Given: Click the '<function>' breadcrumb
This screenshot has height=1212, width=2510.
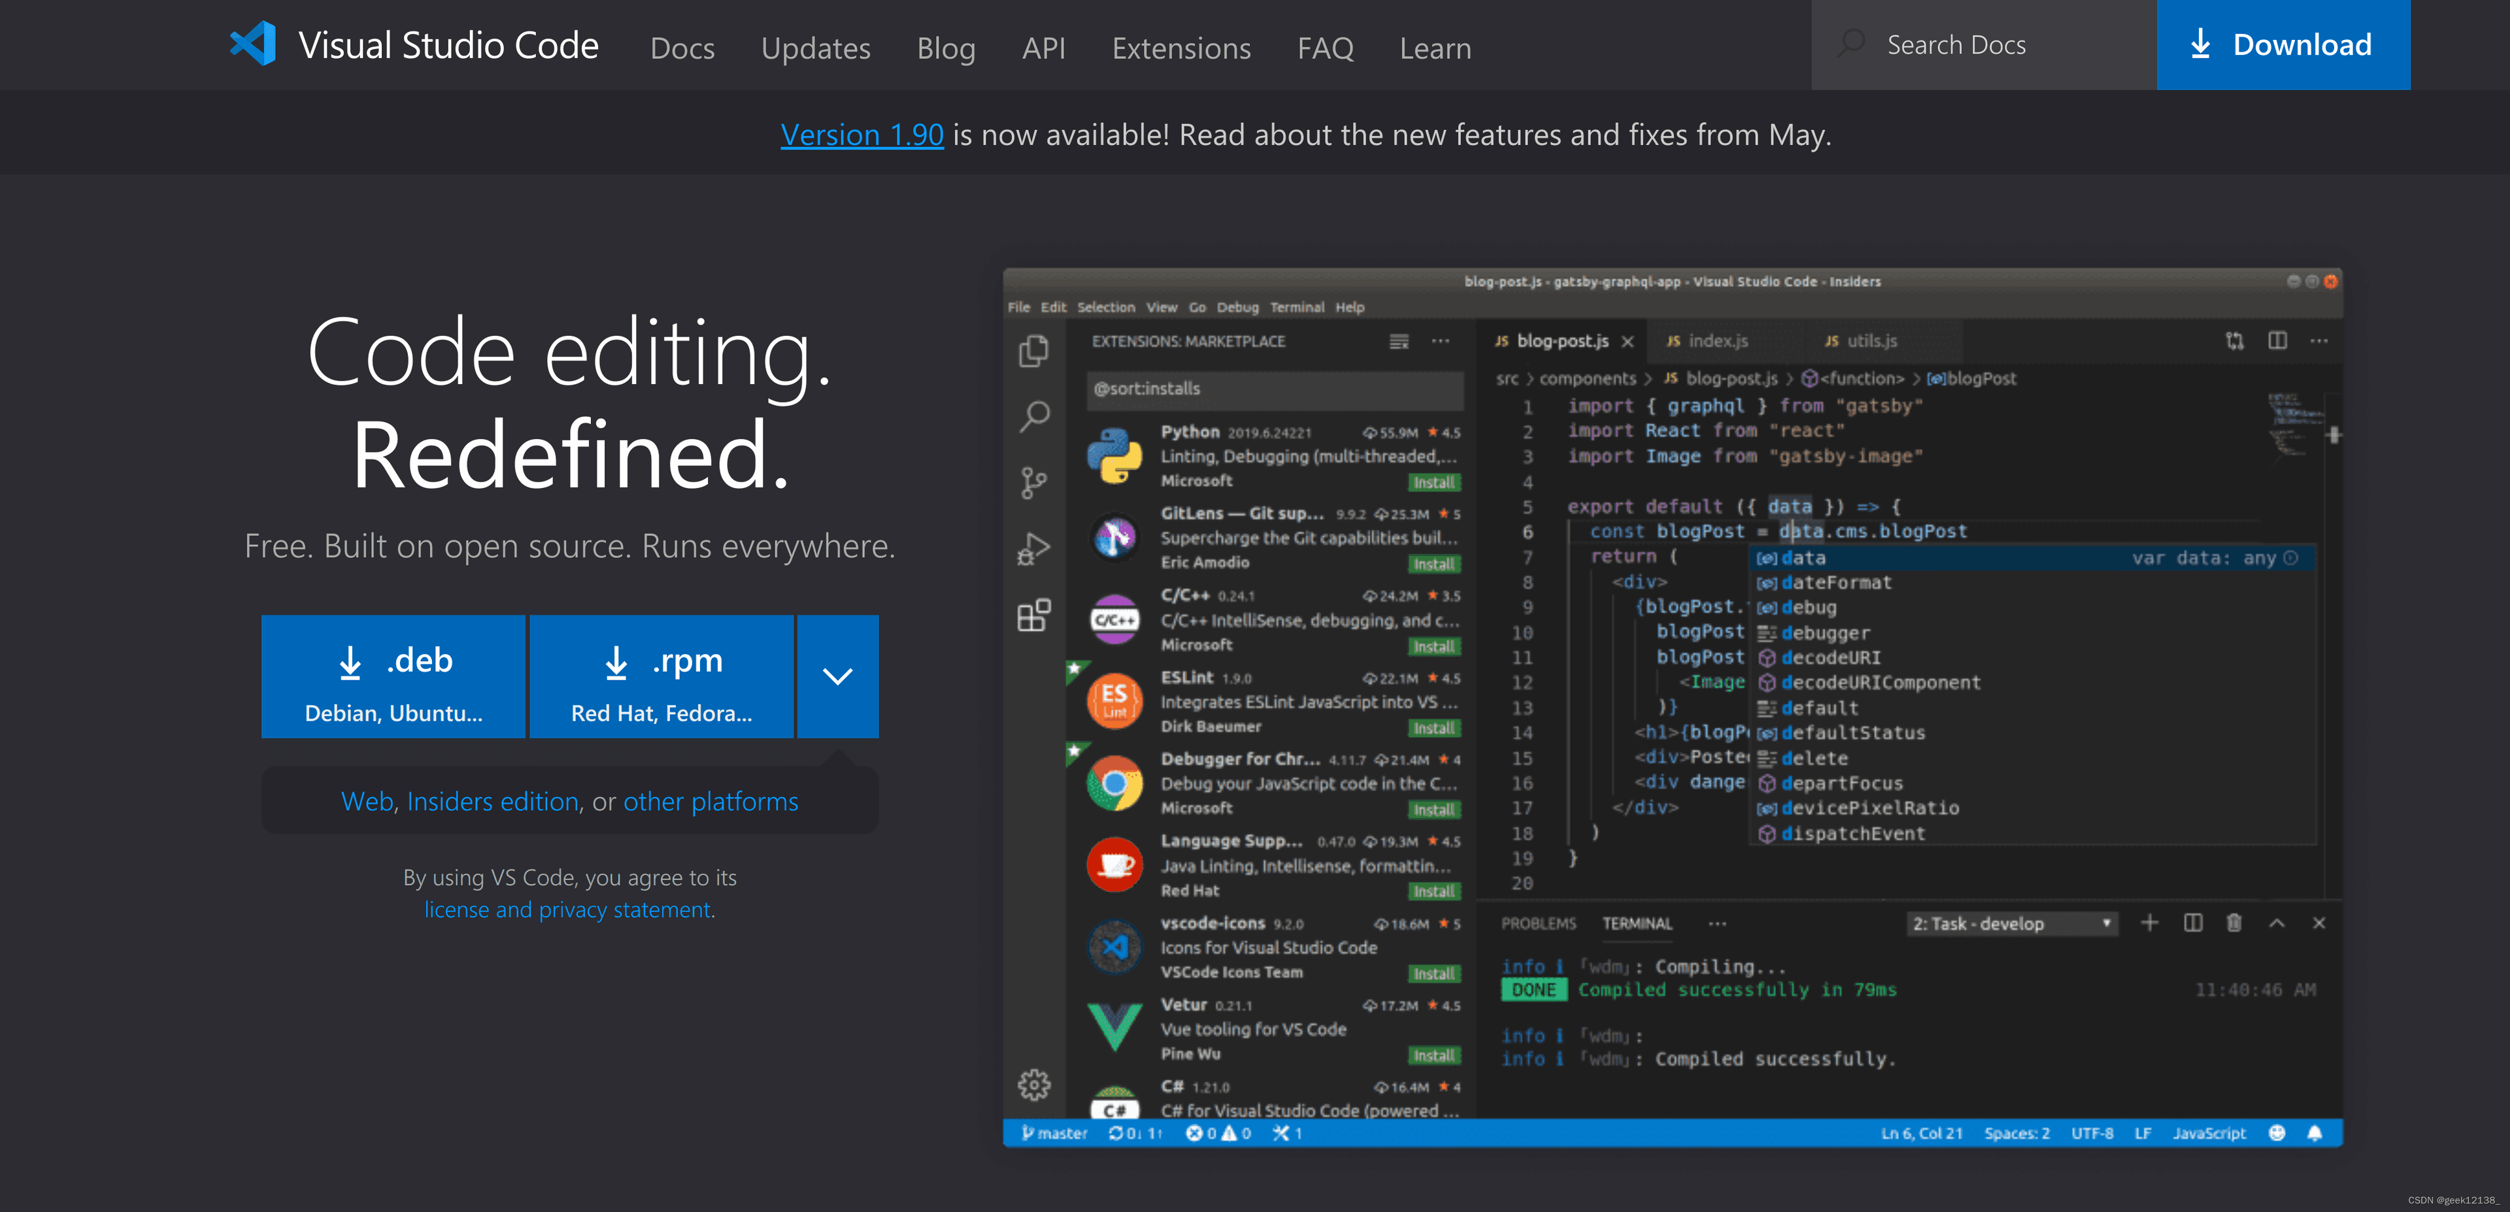Looking at the screenshot, I should 1852,378.
